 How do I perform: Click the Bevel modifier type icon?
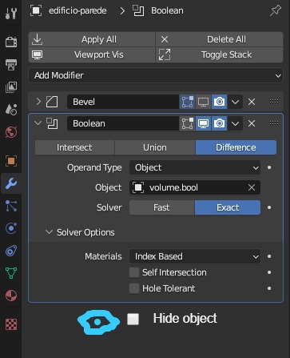pyautogui.click(x=52, y=102)
